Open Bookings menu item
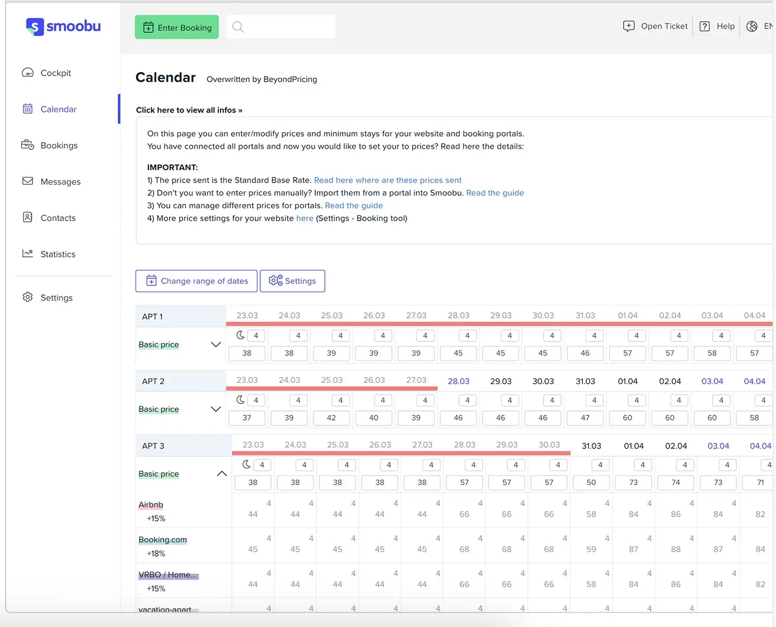 (x=59, y=146)
